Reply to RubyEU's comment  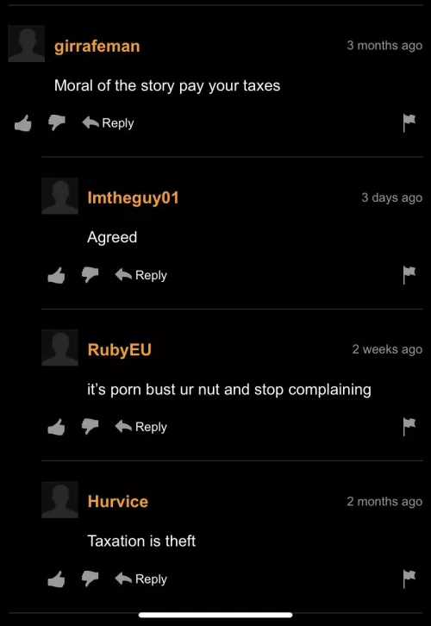click(141, 427)
